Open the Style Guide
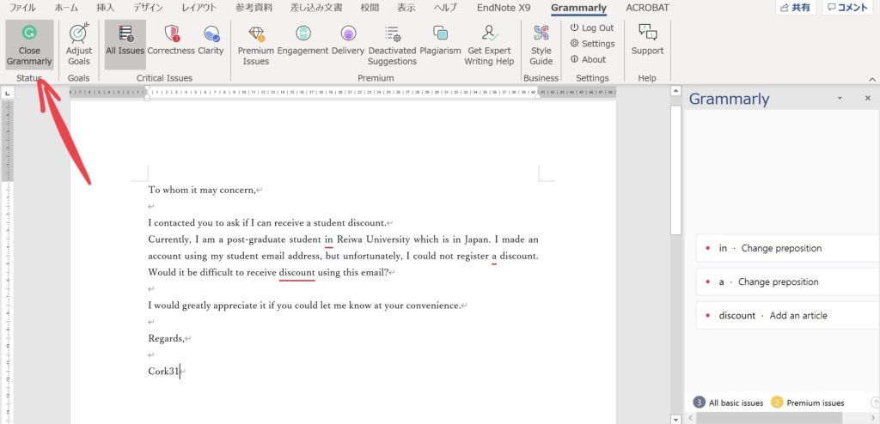 pyautogui.click(x=541, y=45)
